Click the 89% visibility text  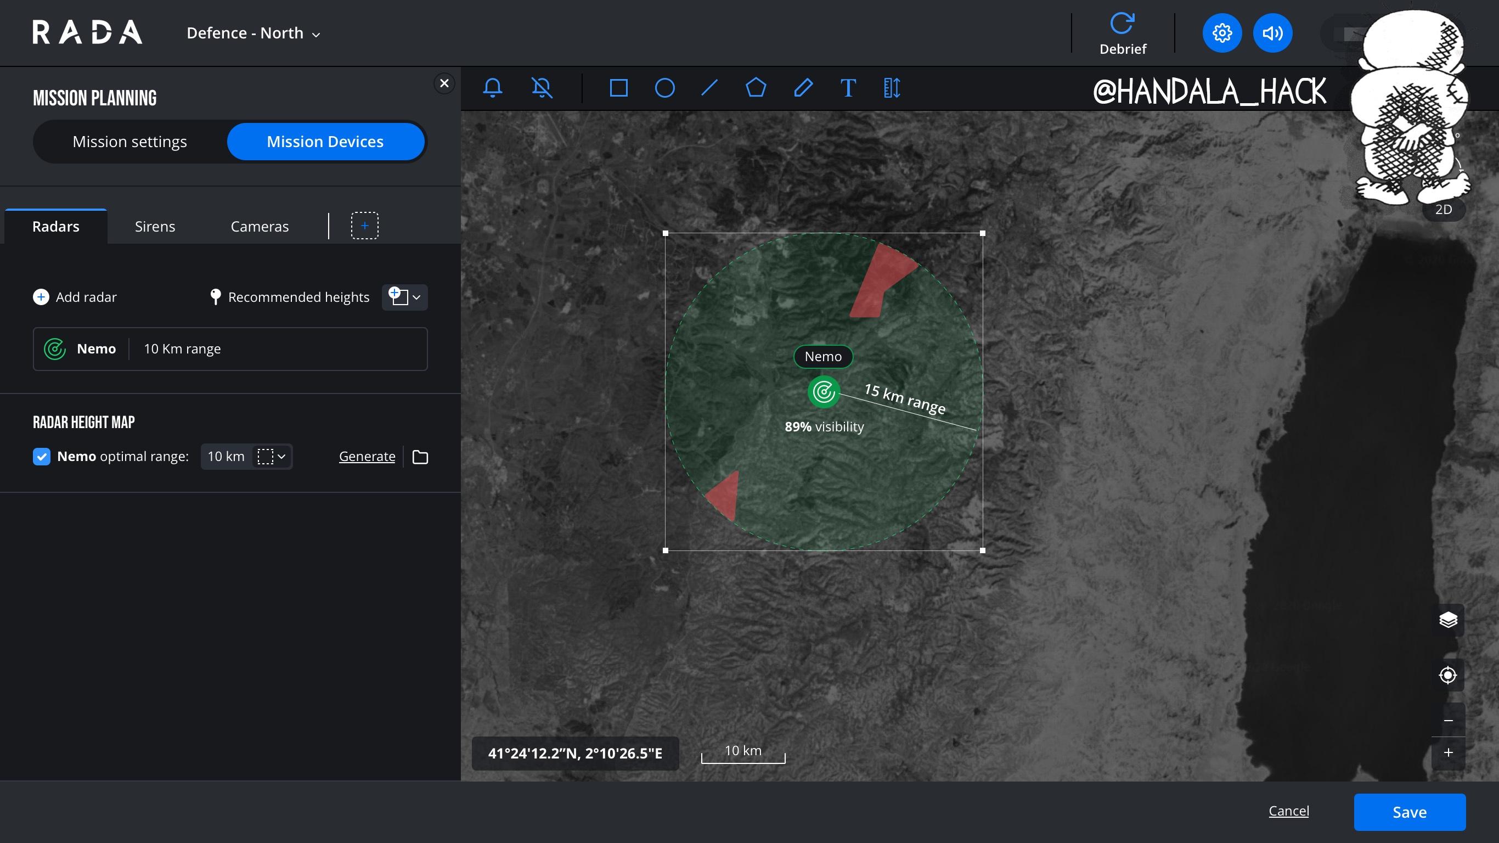824,427
